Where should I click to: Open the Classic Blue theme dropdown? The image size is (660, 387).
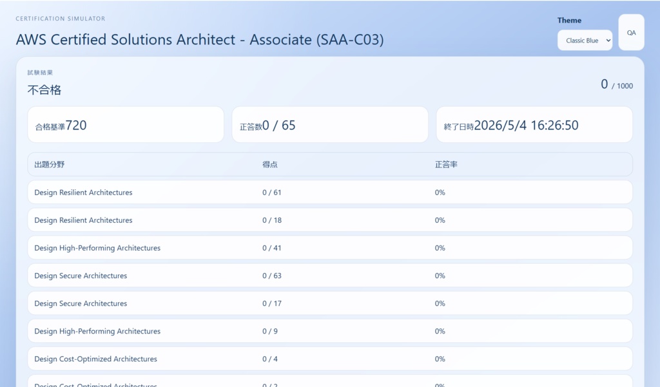[x=585, y=41]
